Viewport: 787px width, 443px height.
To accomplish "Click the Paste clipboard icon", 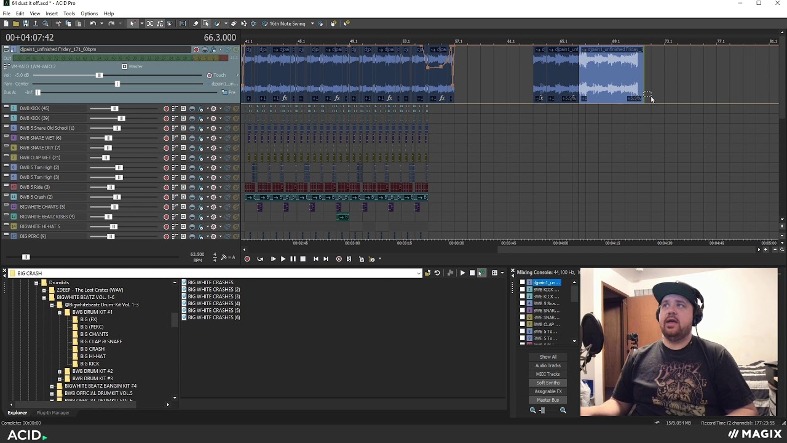I will [78, 23].
